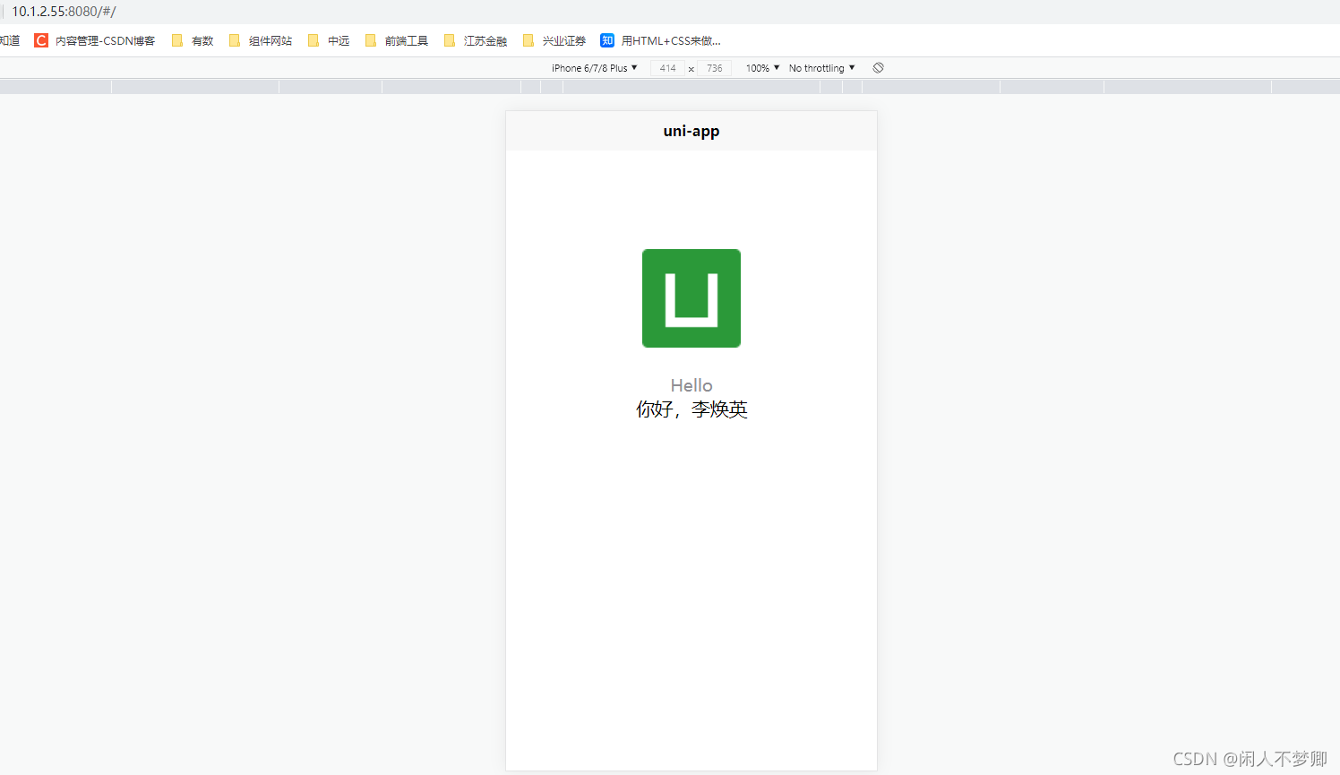Open the 江苏金融 bookmark folder
The width and height of the screenshot is (1340, 775).
point(476,40)
